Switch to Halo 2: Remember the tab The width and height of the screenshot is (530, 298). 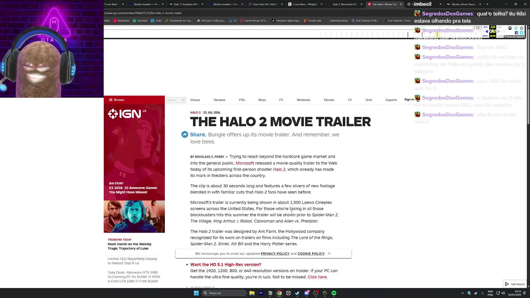344,4
